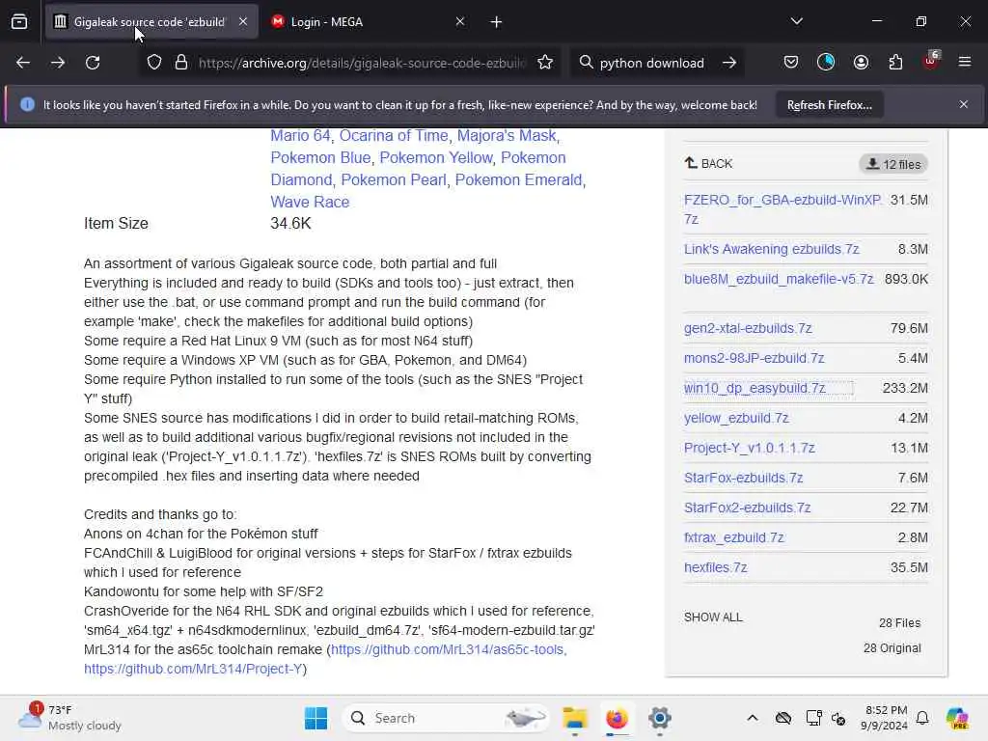Viewport: 988px width, 741px height.
Task: Open Firefox View tab overview icon
Action: (19, 22)
